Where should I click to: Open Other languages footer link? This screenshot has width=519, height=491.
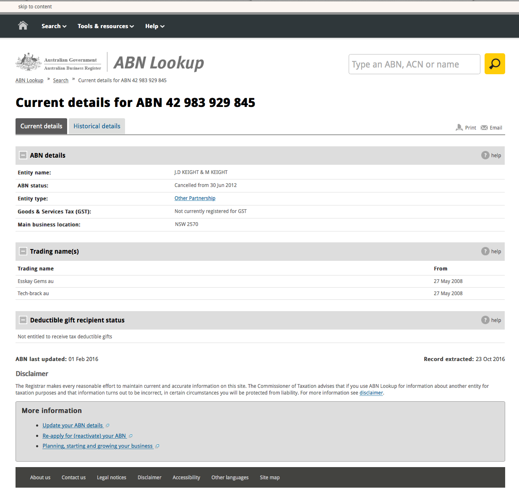point(230,478)
